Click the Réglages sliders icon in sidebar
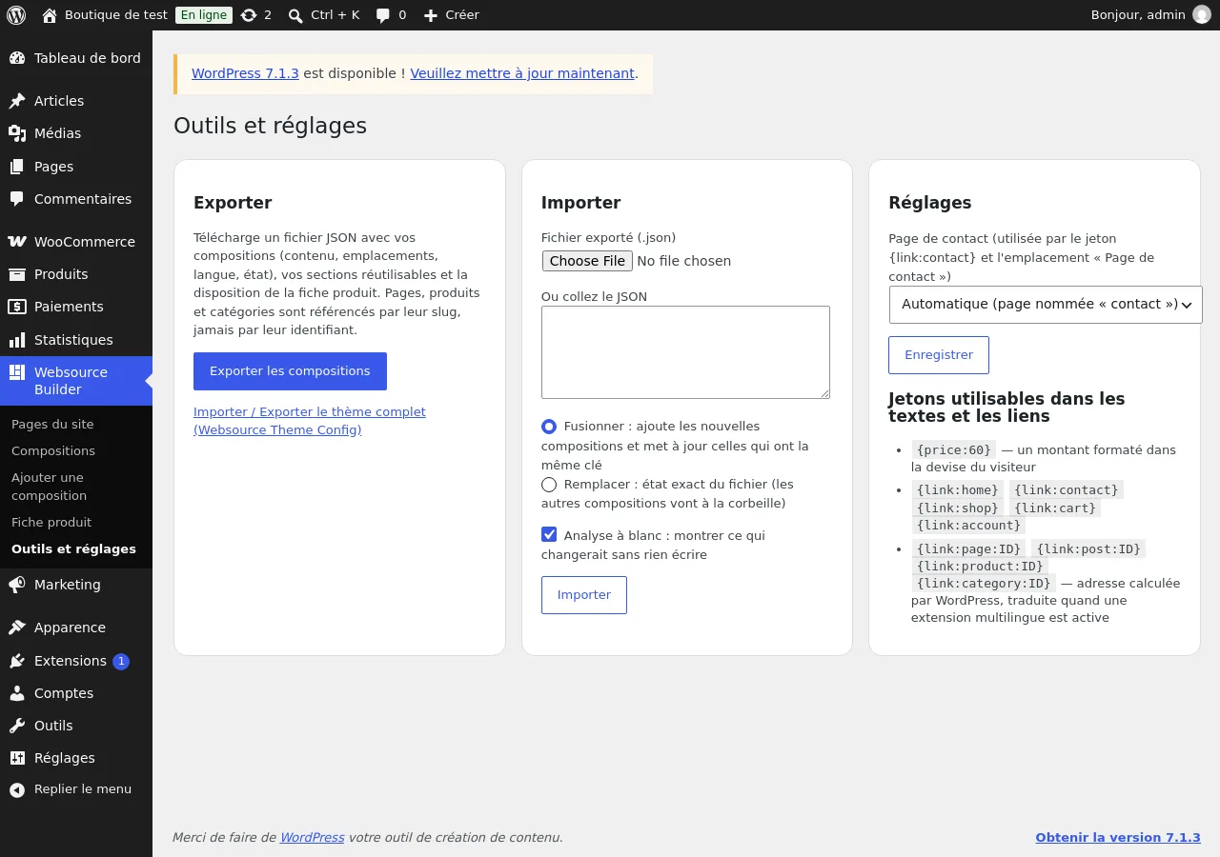 [17, 758]
